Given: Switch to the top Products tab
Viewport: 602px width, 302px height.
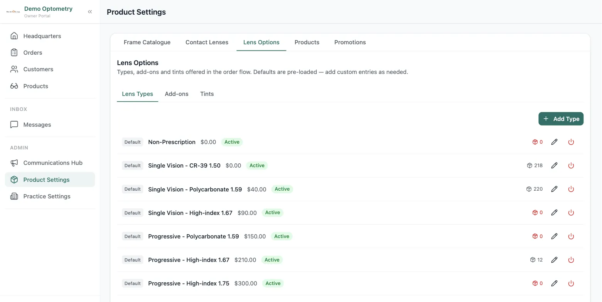Looking at the screenshot, I should [307, 42].
